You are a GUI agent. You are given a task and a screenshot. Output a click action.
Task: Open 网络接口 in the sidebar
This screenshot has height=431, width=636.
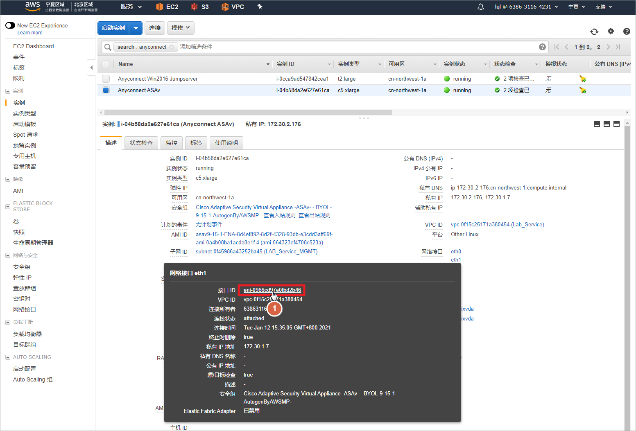(x=25, y=309)
